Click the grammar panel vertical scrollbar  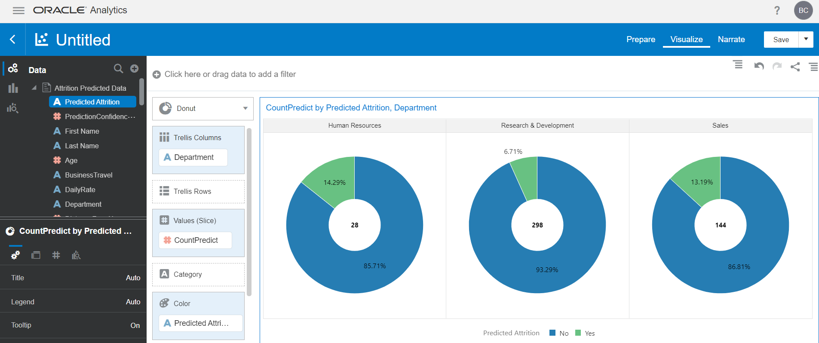[x=249, y=212]
